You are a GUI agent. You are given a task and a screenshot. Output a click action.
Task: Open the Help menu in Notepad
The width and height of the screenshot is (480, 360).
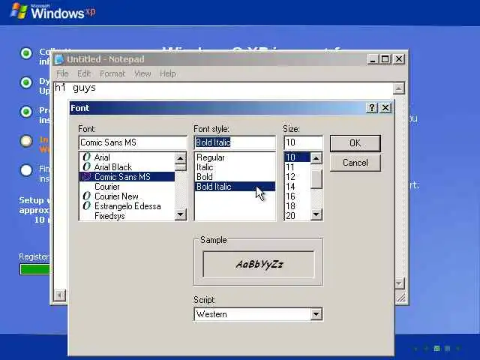(x=168, y=73)
